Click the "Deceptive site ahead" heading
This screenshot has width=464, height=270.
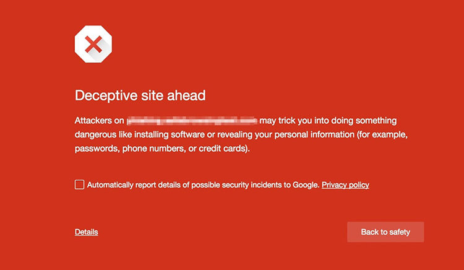(x=140, y=95)
